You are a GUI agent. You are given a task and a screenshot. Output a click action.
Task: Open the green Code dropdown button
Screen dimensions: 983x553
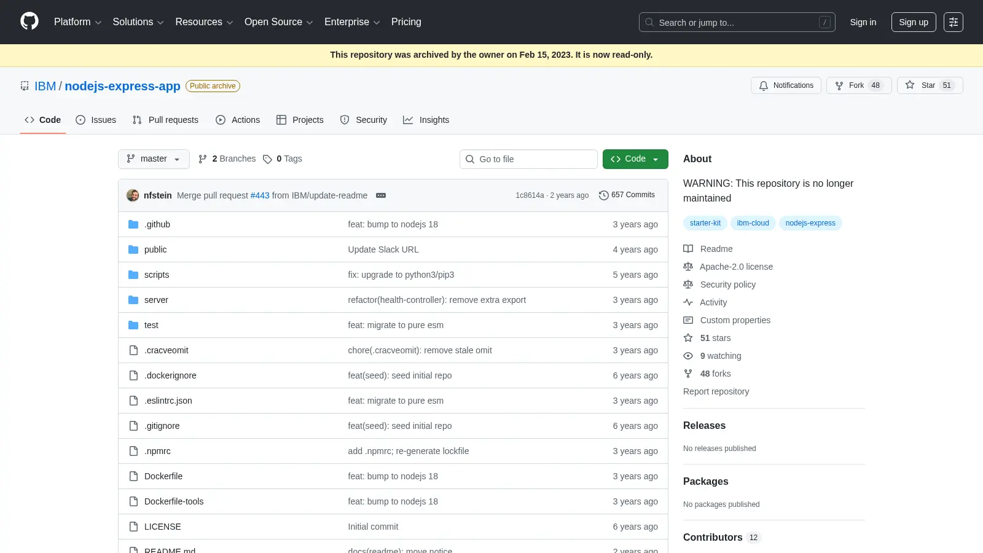pyautogui.click(x=635, y=159)
